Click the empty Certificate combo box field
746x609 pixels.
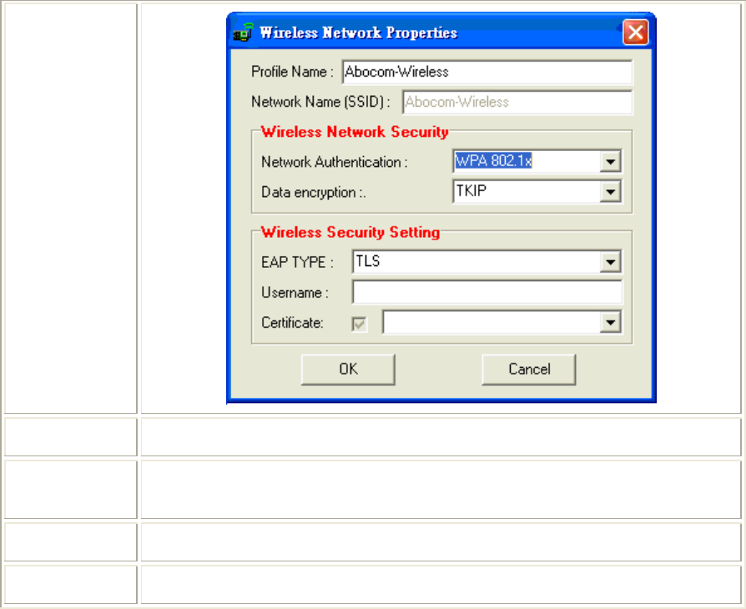491,323
